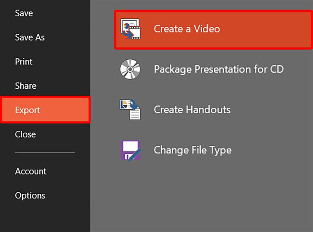
Task: Click Save in the sidebar
Action: pos(24,13)
